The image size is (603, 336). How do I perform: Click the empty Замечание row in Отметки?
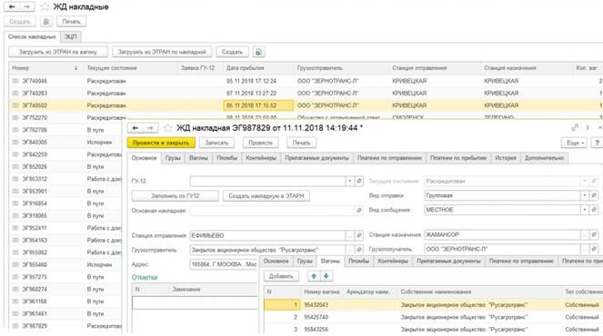pos(195,302)
